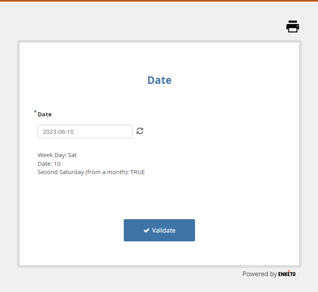Click the year 2023 in date field
The width and height of the screenshot is (318, 292).
[x=49, y=132]
